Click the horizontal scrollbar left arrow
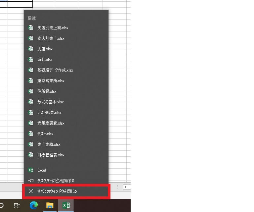 (x=125, y=187)
